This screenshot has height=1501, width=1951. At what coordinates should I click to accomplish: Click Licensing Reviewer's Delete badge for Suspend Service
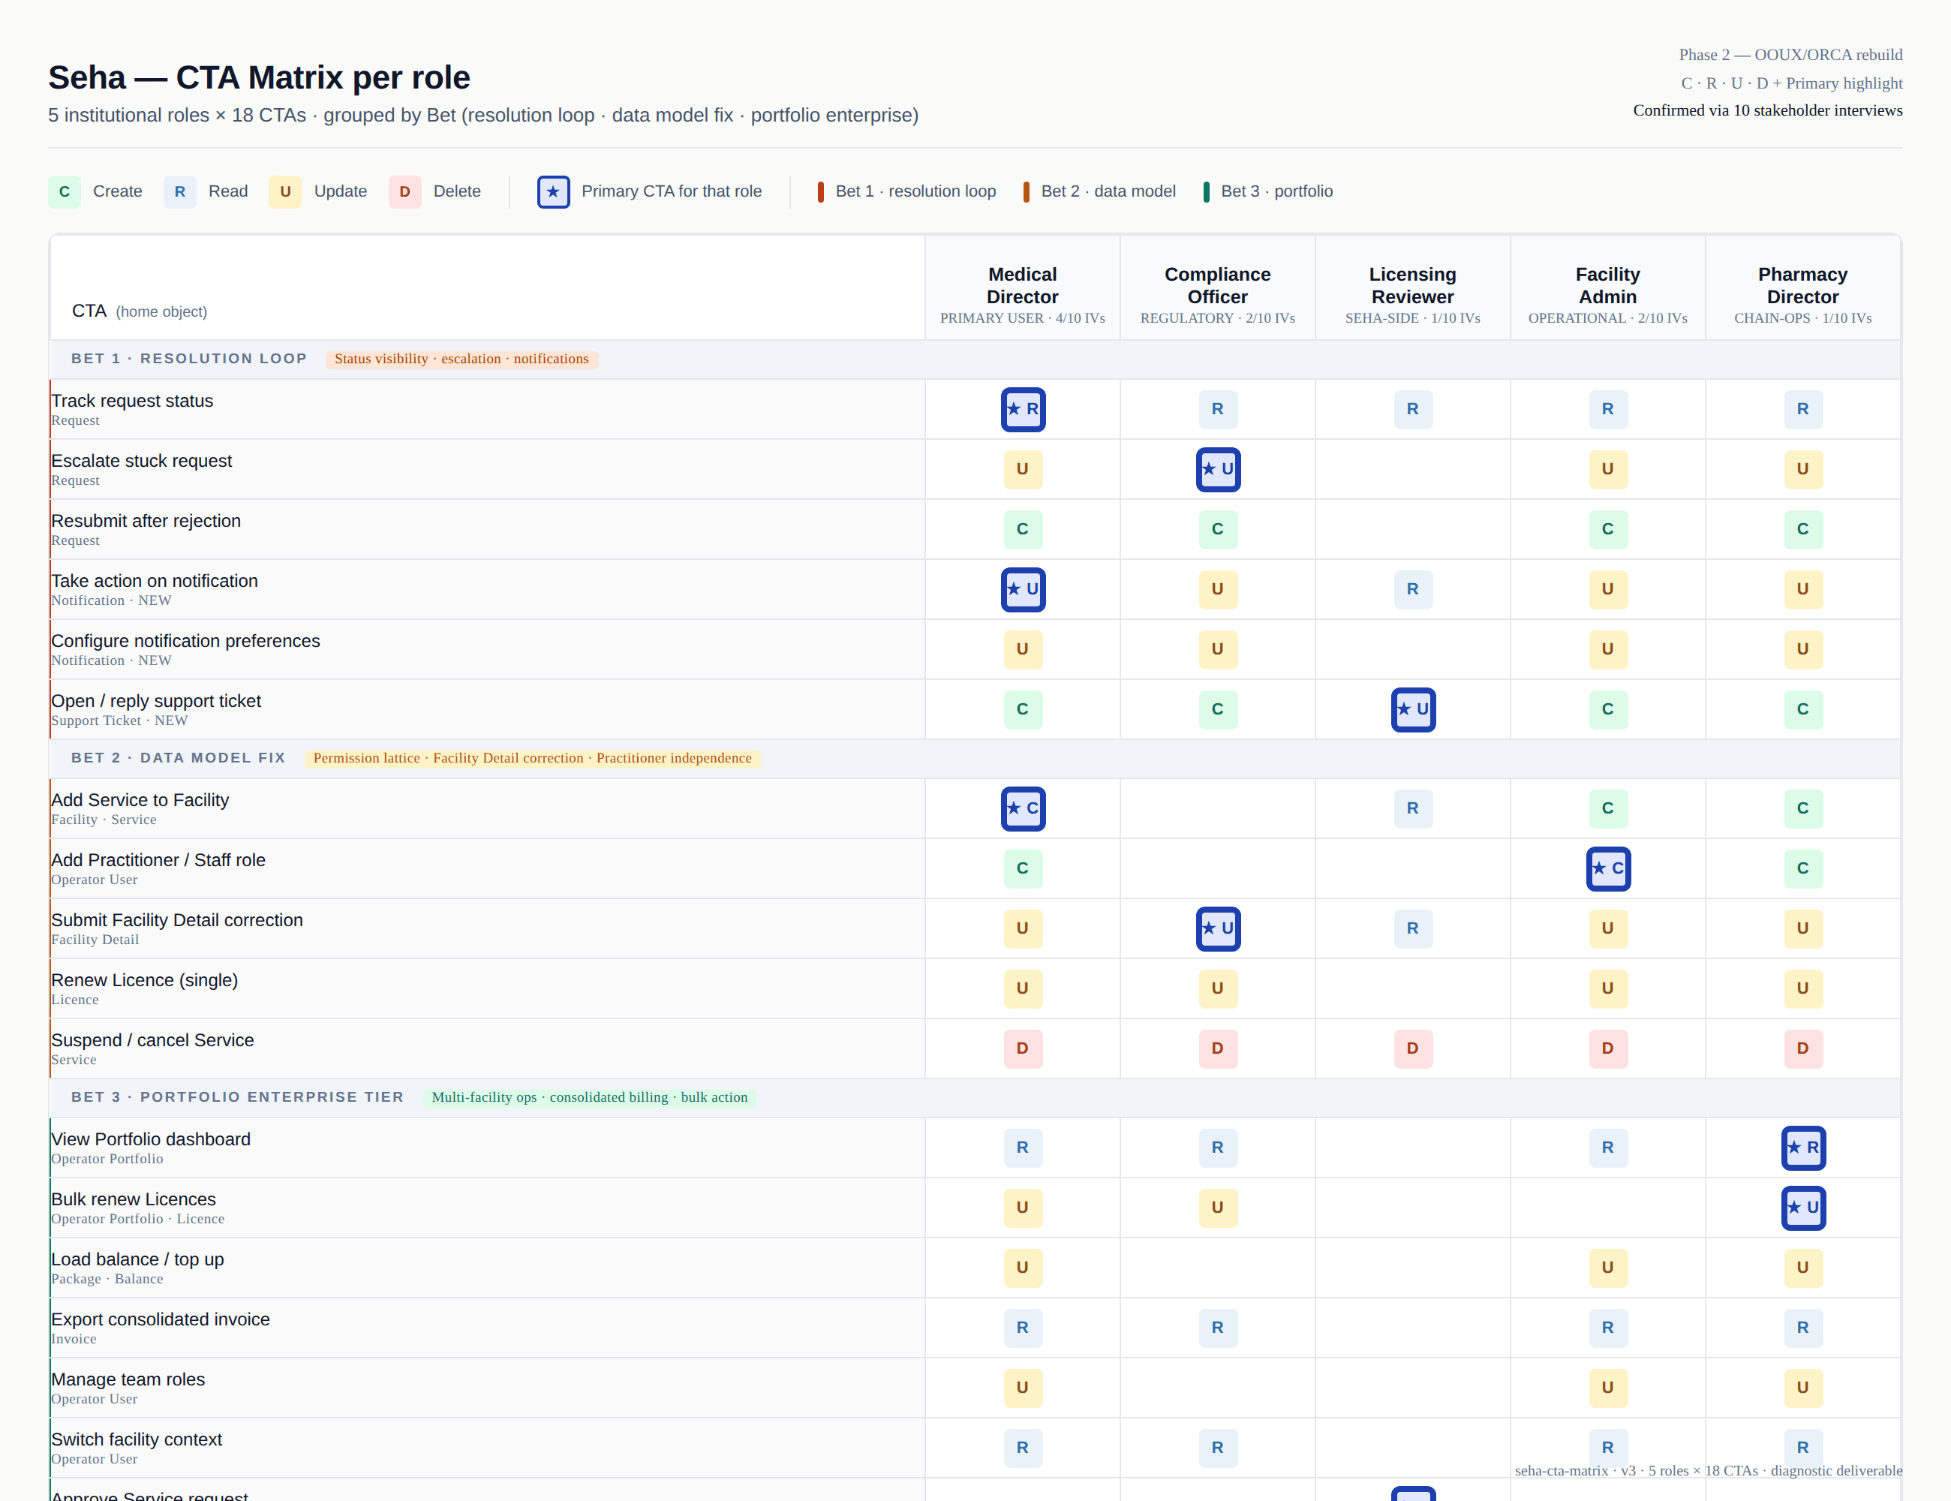[x=1412, y=1048]
